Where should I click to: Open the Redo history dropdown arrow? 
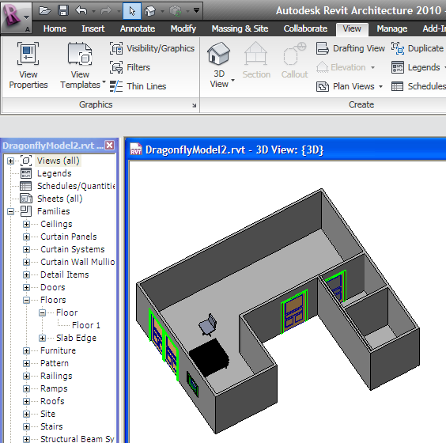tap(119, 11)
